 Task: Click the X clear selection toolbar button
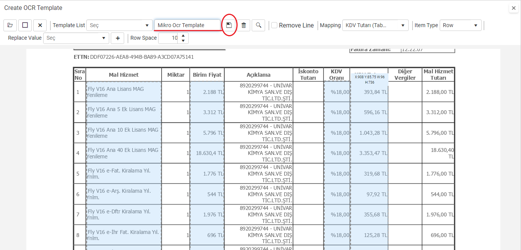(40, 25)
